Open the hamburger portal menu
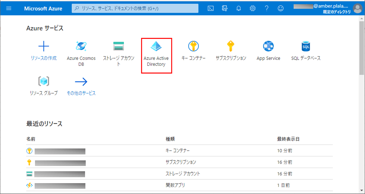 click(x=9, y=8)
